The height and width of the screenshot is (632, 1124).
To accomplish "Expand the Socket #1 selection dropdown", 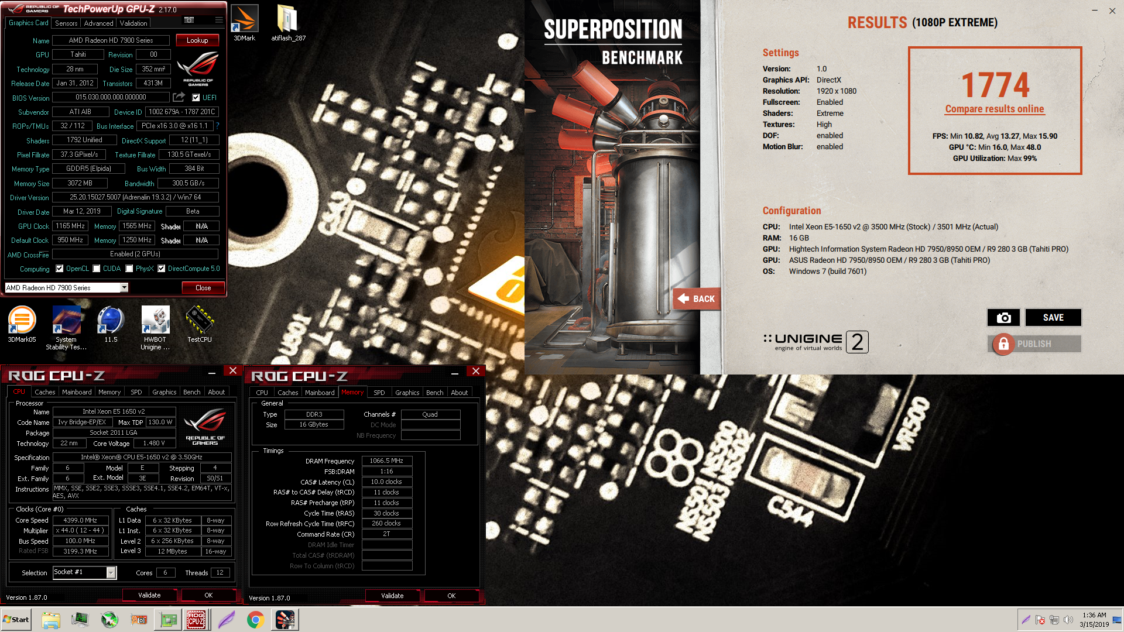I will tap(111, 573).
